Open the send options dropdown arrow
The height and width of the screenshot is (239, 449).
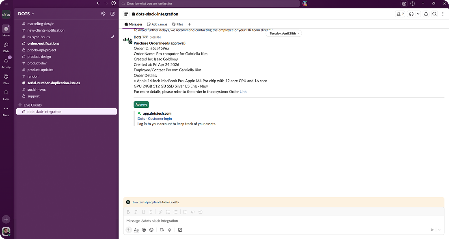[x=440, y=230]
